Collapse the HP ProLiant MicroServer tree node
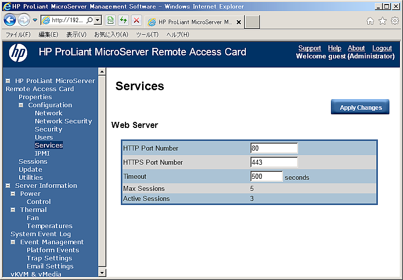This screenshot has height=280, width=403. pyautogui.click(x=8, y=81)
